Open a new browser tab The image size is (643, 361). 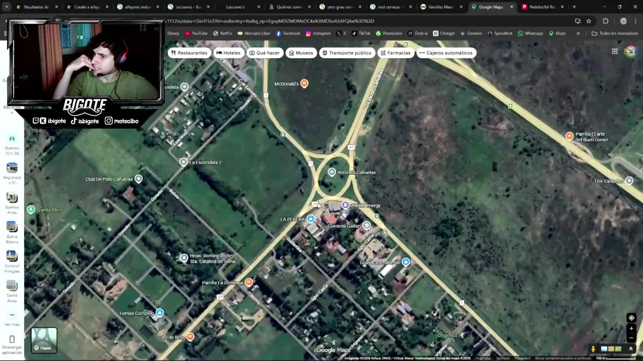[574, 7]
